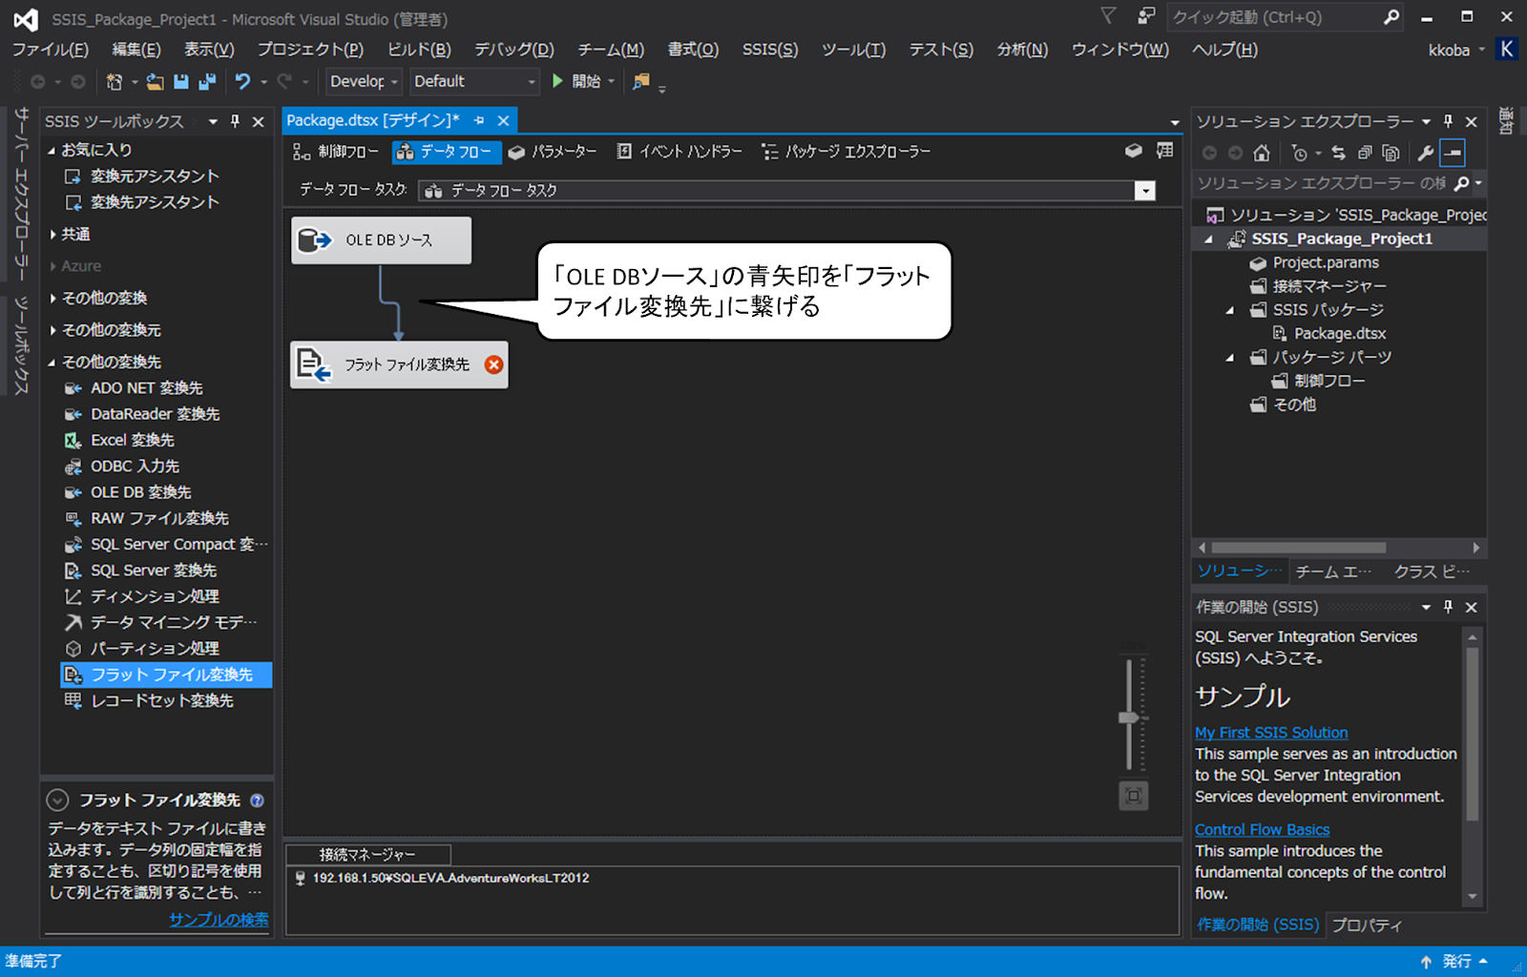
Task: Switch to the パッケージ エクスプローラー tab
Action: click(x=846, y=151)
